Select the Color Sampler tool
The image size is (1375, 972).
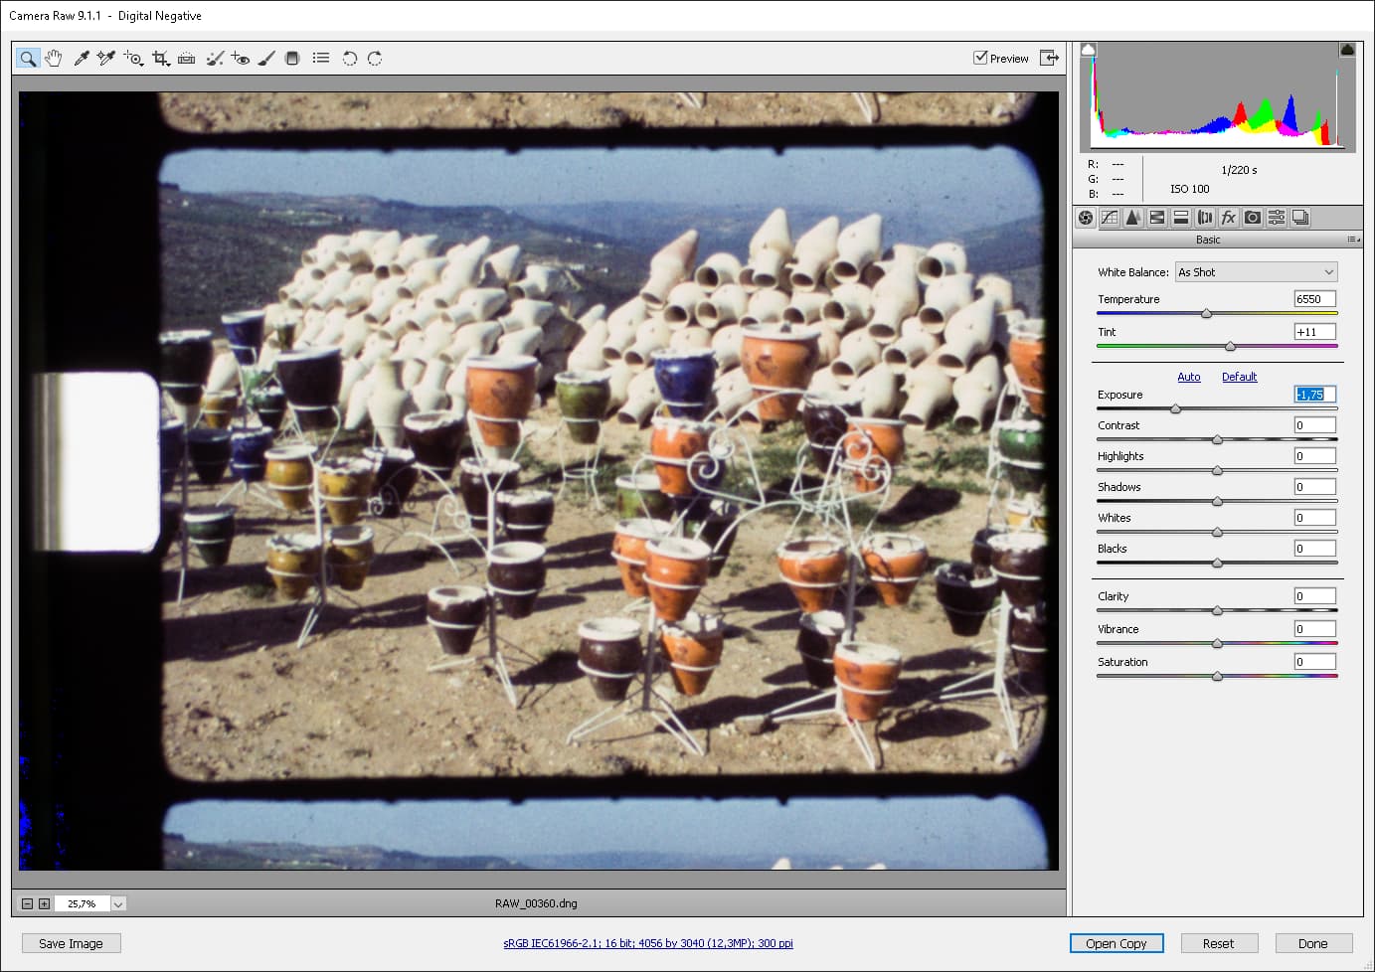click(106, 59)
